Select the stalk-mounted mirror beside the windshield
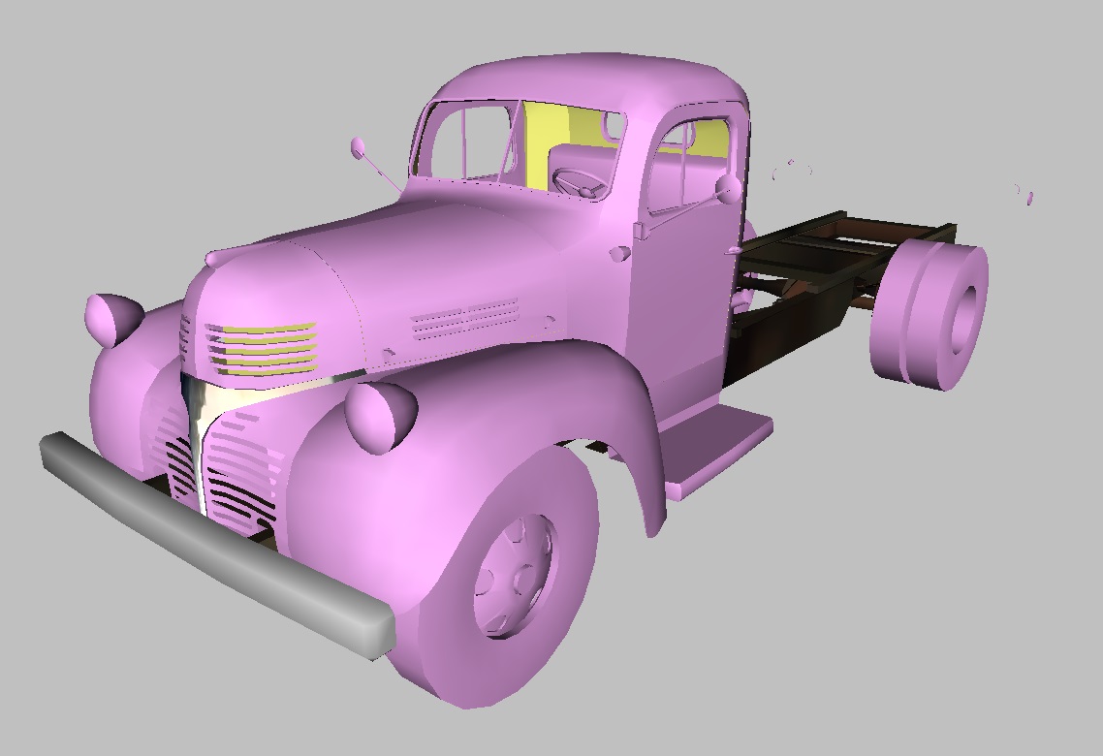The width and height of the screenshot is (1103, 756). [359, 147]
